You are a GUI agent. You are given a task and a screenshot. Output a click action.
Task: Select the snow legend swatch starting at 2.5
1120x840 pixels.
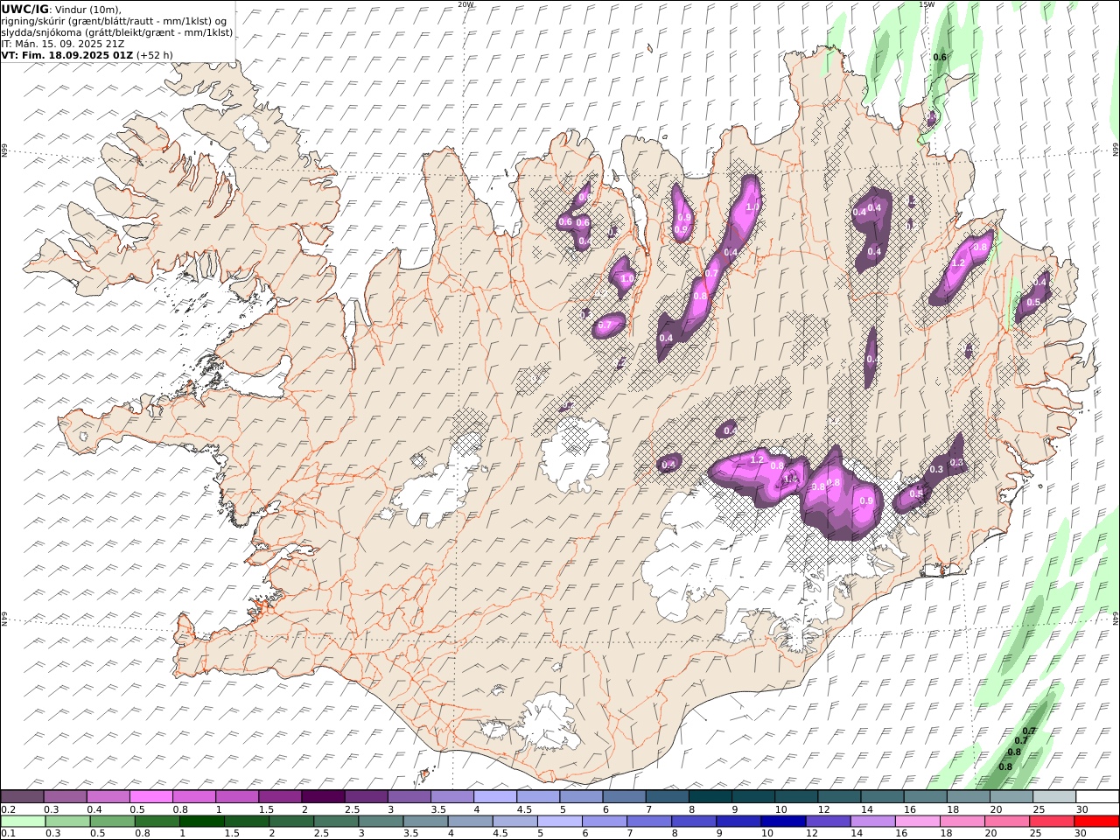[366, 797]
